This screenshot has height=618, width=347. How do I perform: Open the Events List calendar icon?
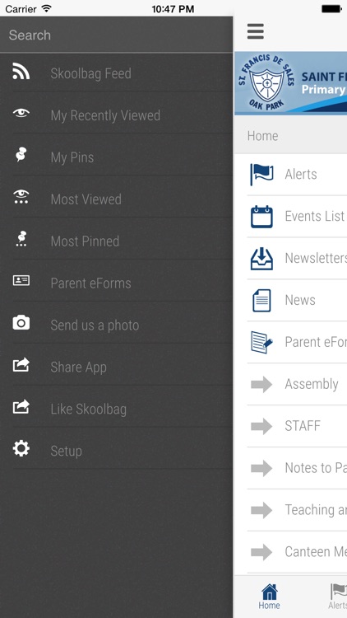pyautogui.click(x=261, y=217)
